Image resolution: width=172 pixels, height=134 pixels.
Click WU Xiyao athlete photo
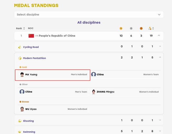pyautogui.click(x=22, y=109)
